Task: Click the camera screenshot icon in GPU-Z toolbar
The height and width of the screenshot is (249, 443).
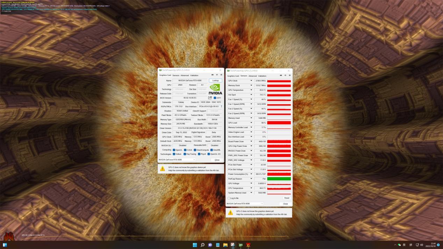Action: 213,75
